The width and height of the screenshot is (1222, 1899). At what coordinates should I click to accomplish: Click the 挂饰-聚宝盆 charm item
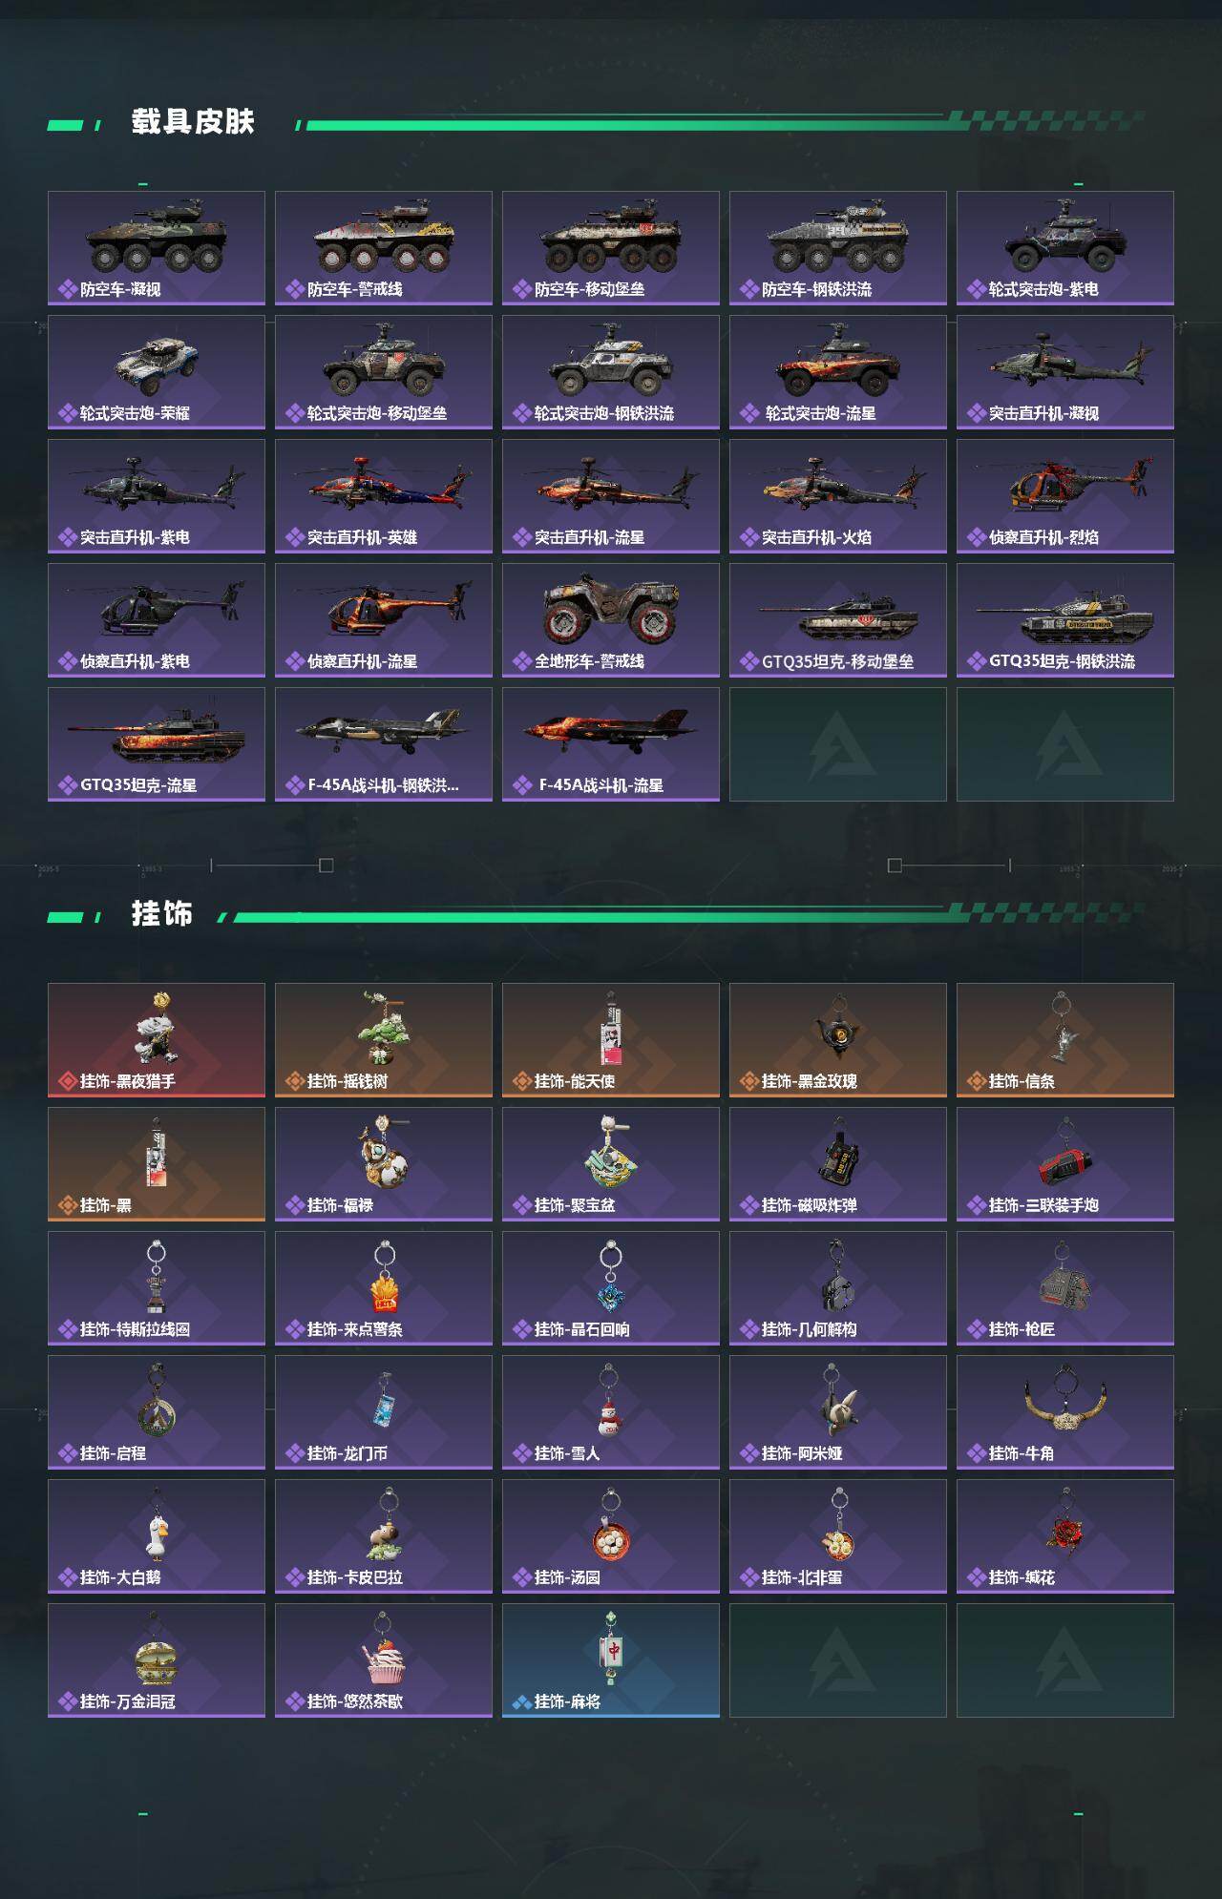coord(611,1164)
